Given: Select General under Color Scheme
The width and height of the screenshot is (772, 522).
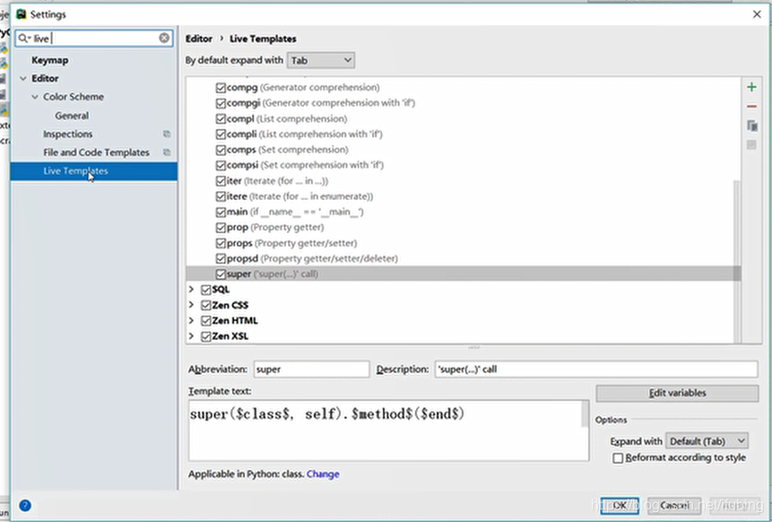Looking at the screenshot, I should [72, 116].
